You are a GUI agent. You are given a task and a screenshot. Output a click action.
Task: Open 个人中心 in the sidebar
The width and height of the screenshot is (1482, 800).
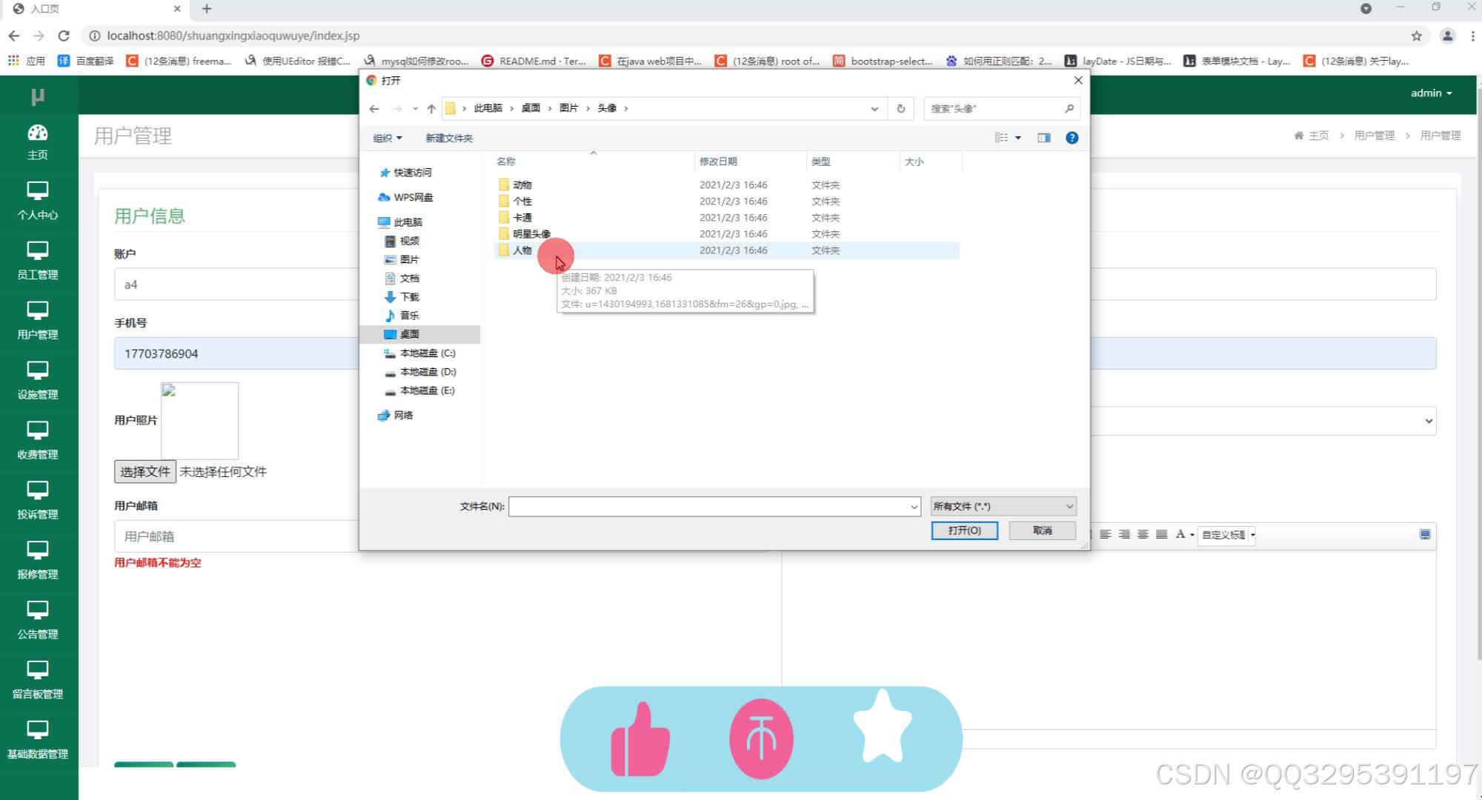[x=38, y=200]
